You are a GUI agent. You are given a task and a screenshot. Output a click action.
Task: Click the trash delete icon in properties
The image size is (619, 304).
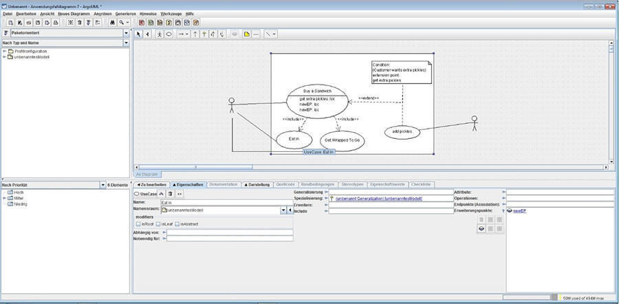pyautogui.click(x=170, y=194)
